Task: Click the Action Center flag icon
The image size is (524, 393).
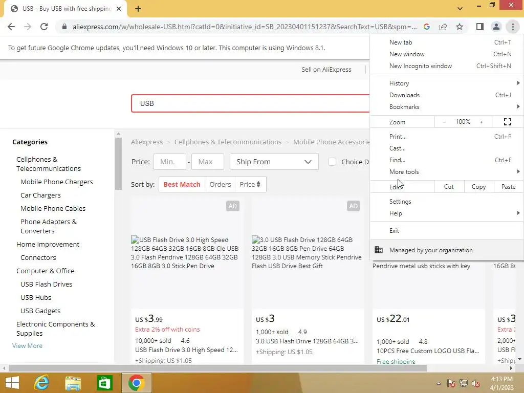Action: (x=451, y=383)
